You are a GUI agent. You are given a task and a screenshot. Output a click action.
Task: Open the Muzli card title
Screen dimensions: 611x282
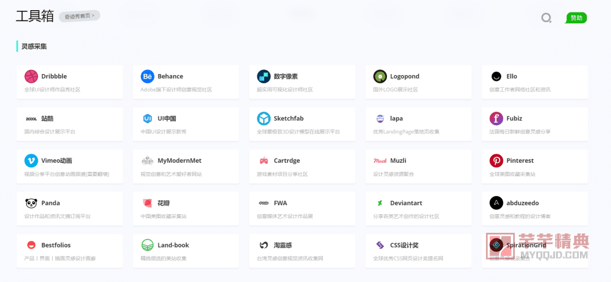[x=398, y=160]
